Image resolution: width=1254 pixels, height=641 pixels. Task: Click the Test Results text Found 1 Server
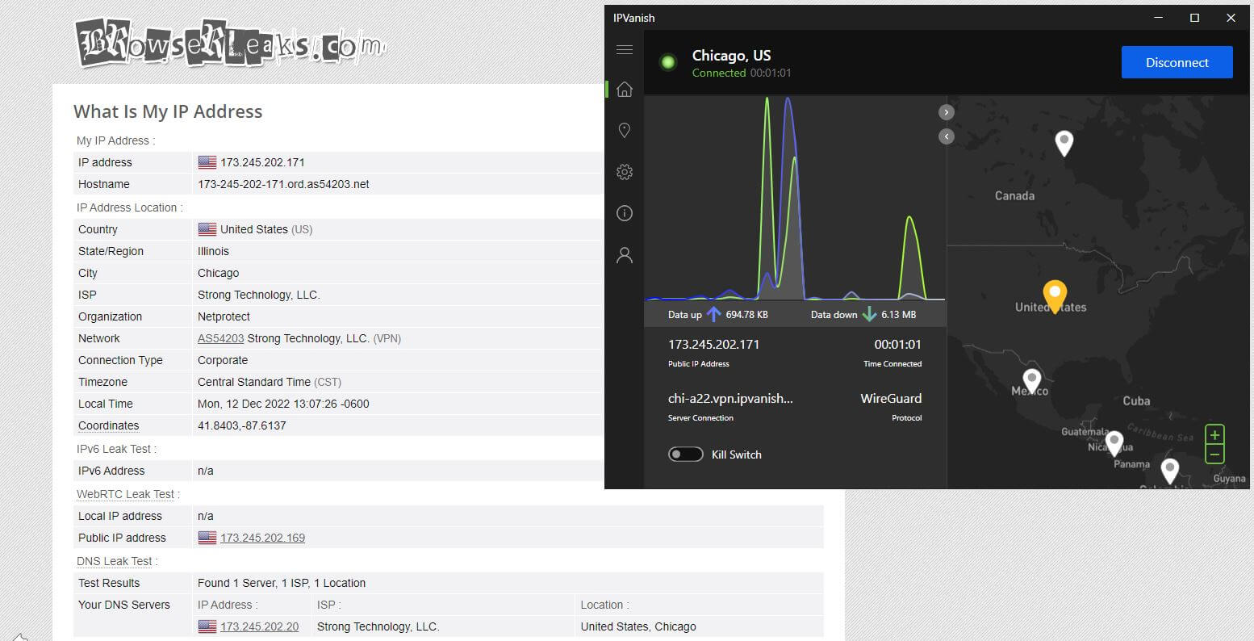282,583
